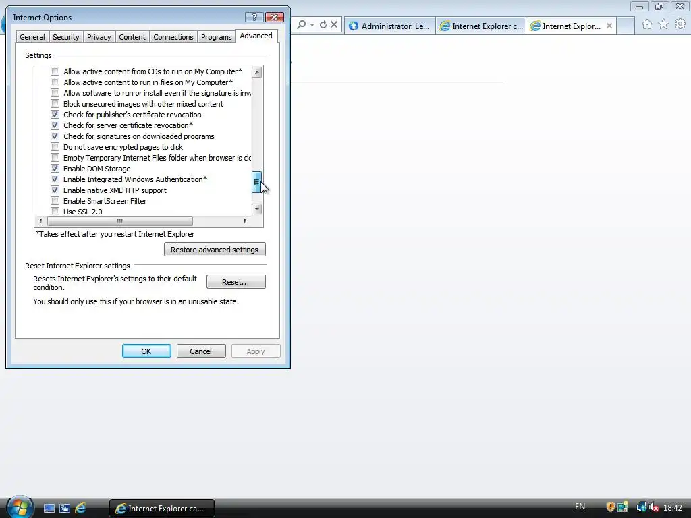Click the muted volume tray icon
This screenshot has width=691, height=518.
654,507
